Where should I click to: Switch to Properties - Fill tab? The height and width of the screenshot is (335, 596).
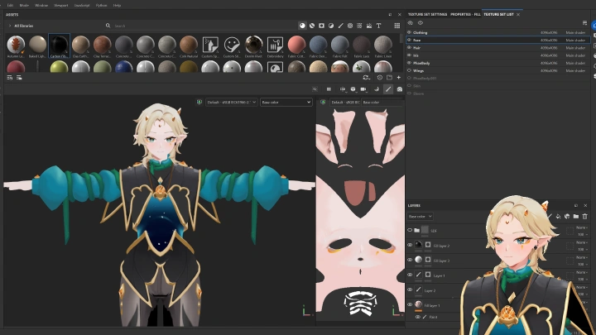pyautogui.click(x=465, y=14)
